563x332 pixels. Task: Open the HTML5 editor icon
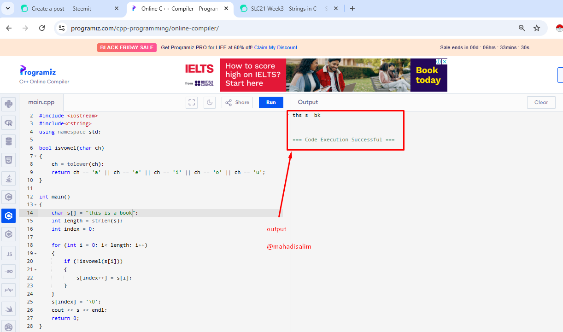tap(8, 160)
